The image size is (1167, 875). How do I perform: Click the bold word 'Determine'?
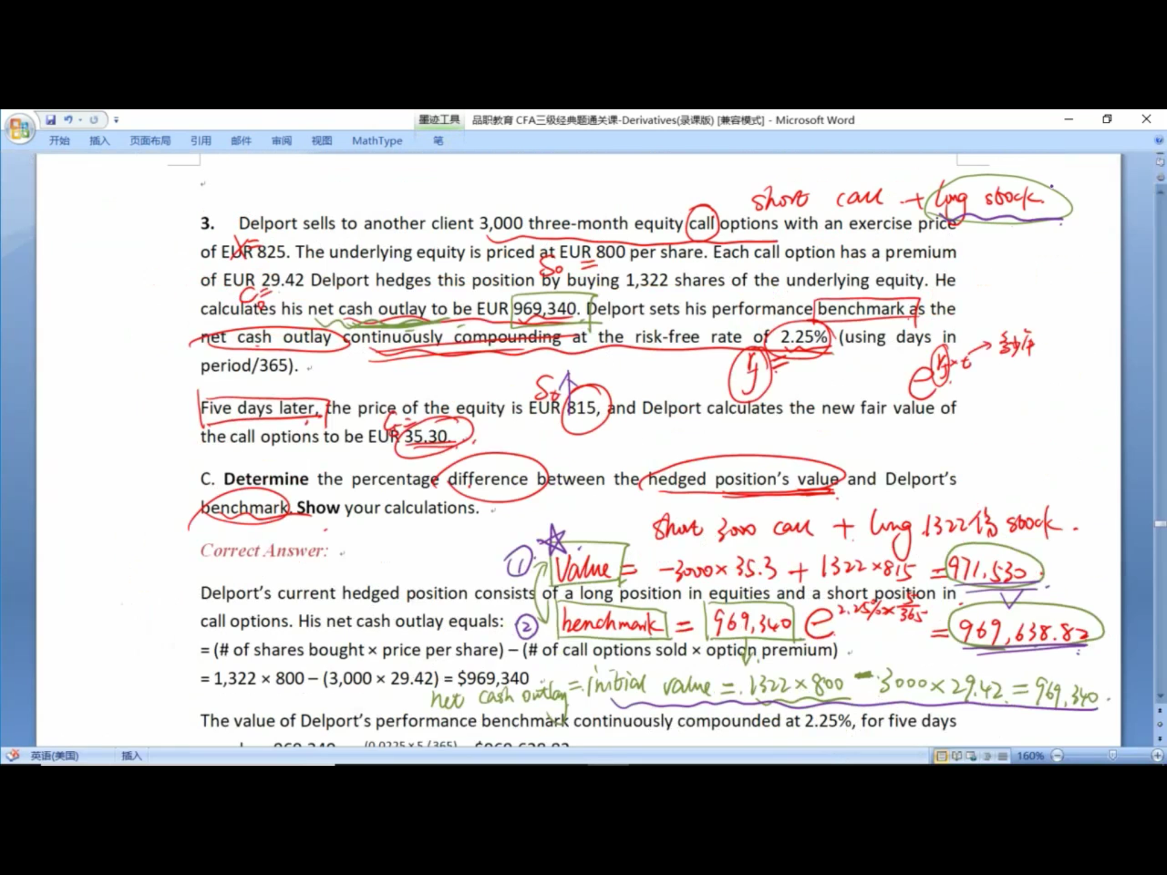[266, 479]
